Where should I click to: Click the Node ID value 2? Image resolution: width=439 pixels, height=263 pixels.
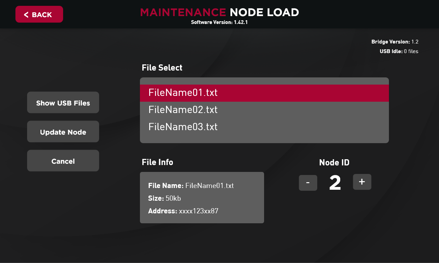335,183
